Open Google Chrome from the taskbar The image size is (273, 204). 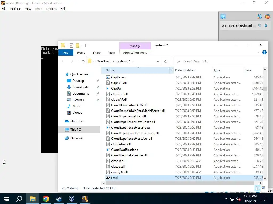coord(46,199)
